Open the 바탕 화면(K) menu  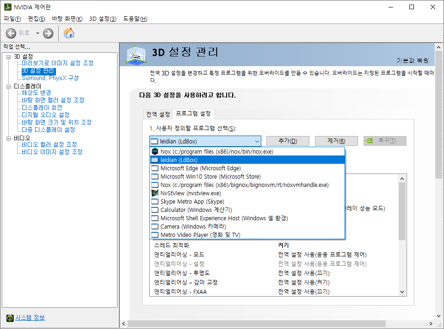pos(67,19)
